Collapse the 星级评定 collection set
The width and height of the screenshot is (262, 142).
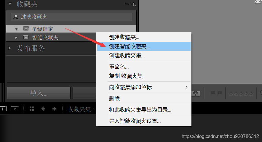(x=16, y=29)
